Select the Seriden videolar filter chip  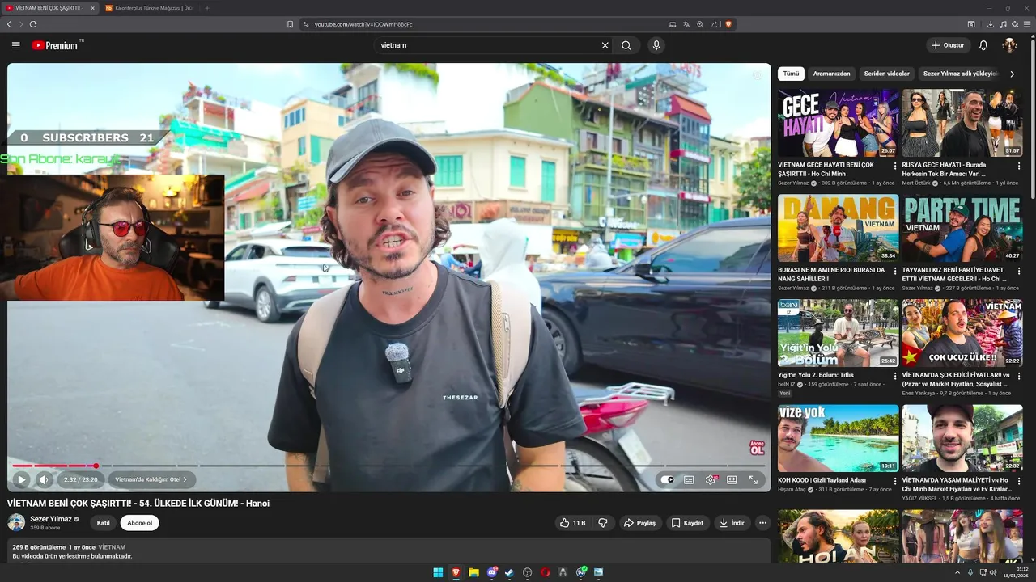pyautogui.click(x=886, y=74)
